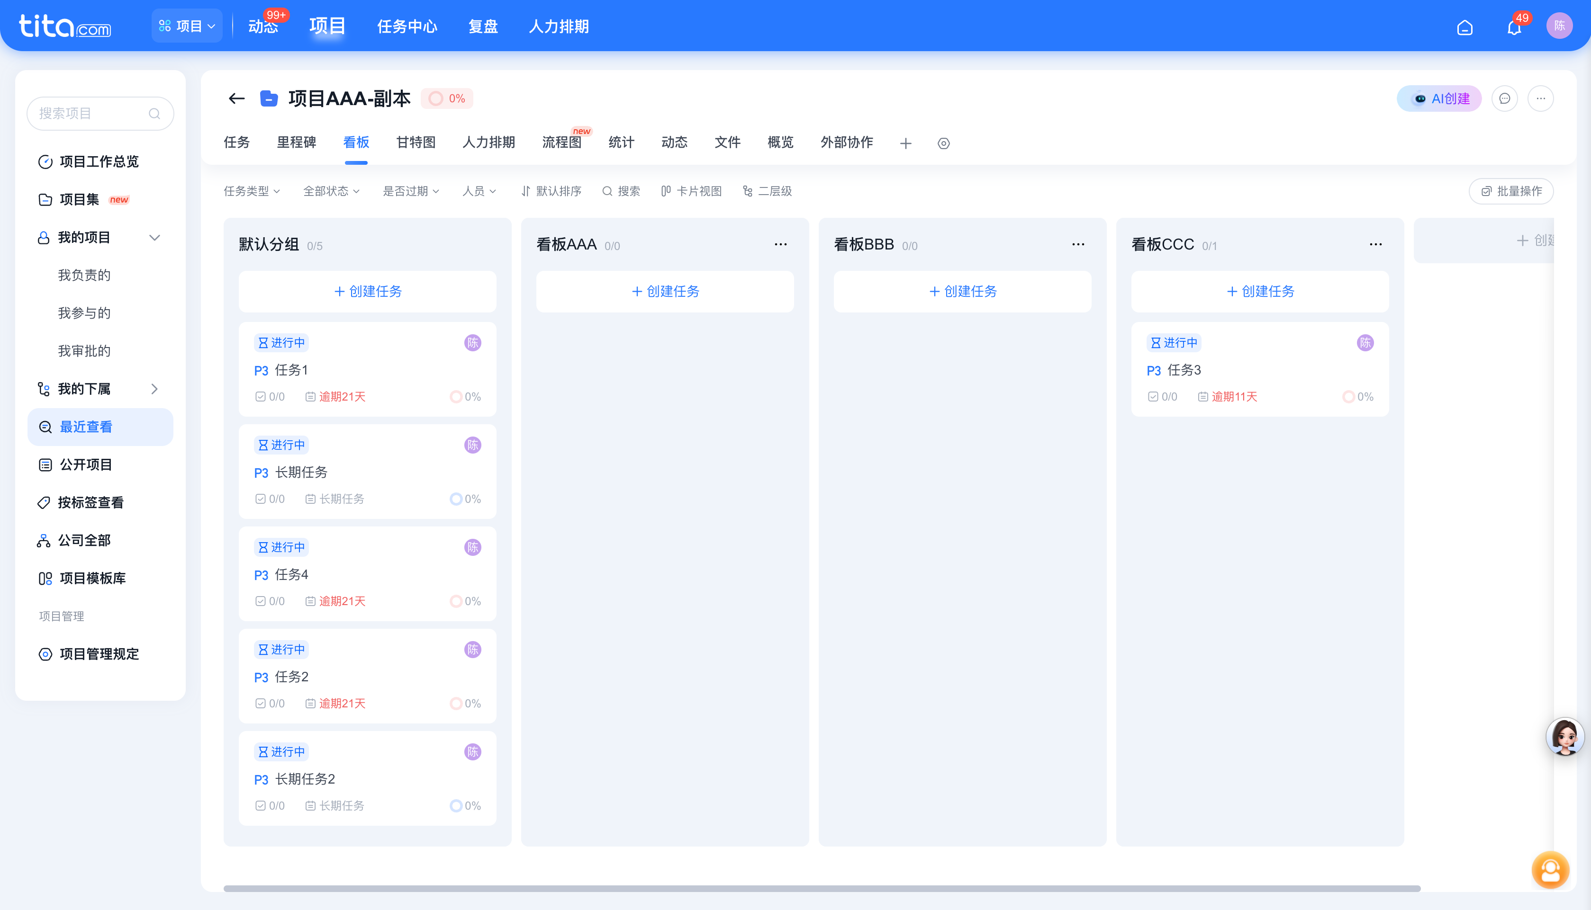Click 二层级 hierarchy option
1591x910 pixels.
[x=768, y=191]
